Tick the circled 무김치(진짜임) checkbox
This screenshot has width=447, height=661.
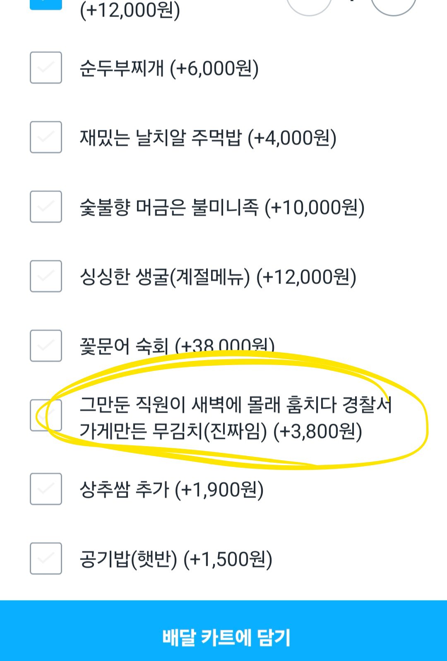click(46, 415)
